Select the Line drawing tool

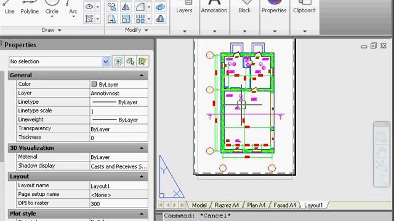[x=9, y=7]
